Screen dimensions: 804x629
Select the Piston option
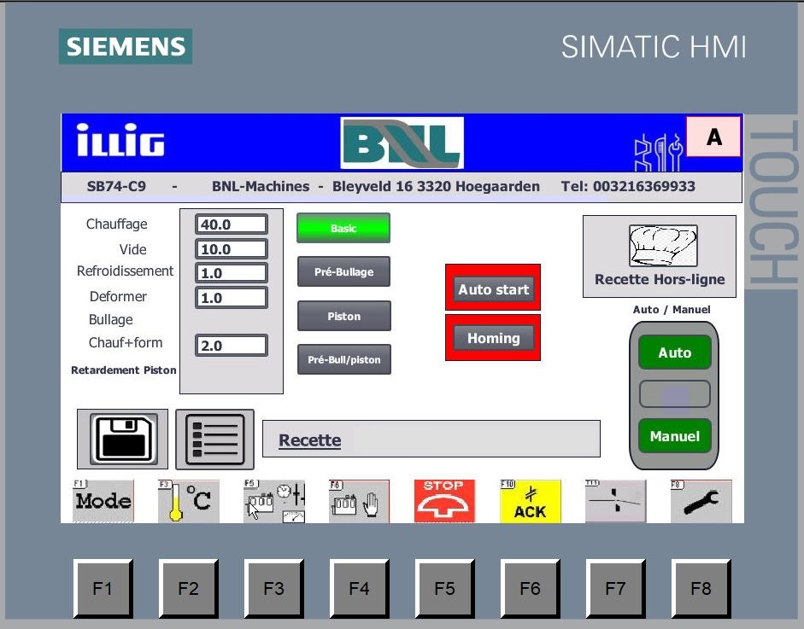pos(343,316)
